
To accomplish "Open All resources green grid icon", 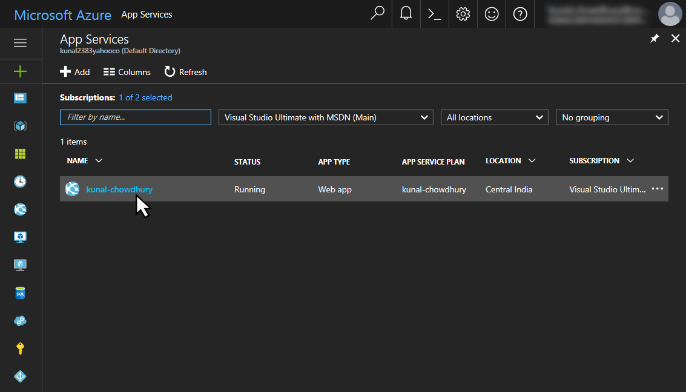I will pyautogui.click(x=20, y=154).
